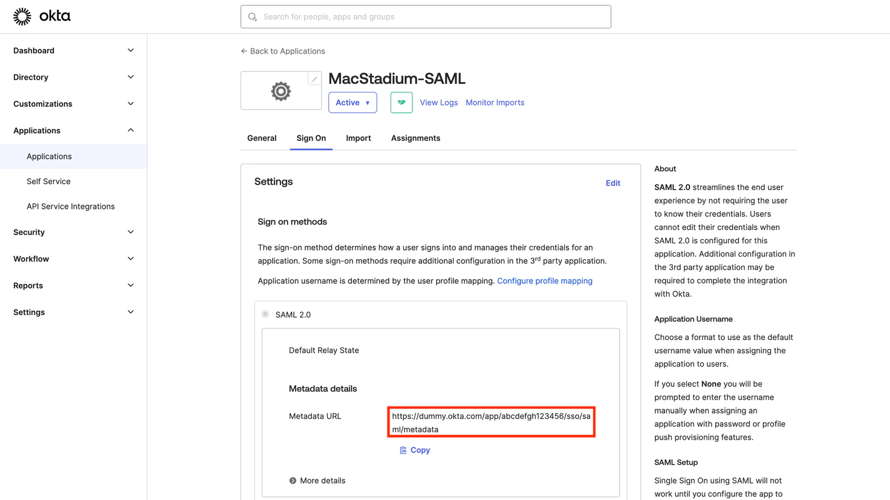The image size is (890, 500).
Task: Click the Default Relay State label
Action: click(324, 350)
